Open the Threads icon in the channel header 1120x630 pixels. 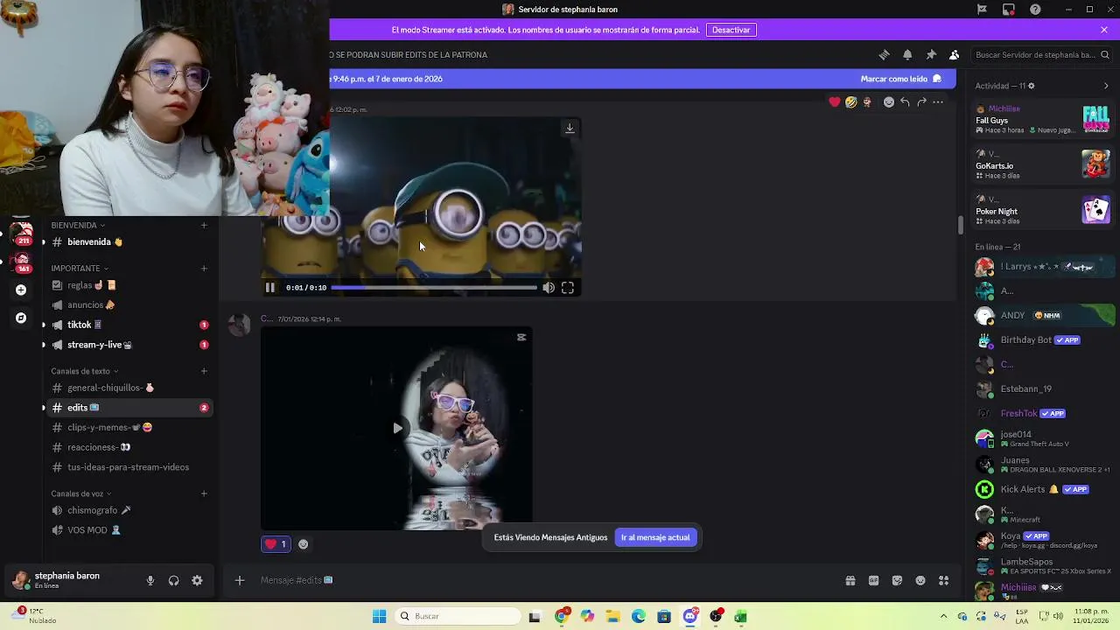coord(884,54)
